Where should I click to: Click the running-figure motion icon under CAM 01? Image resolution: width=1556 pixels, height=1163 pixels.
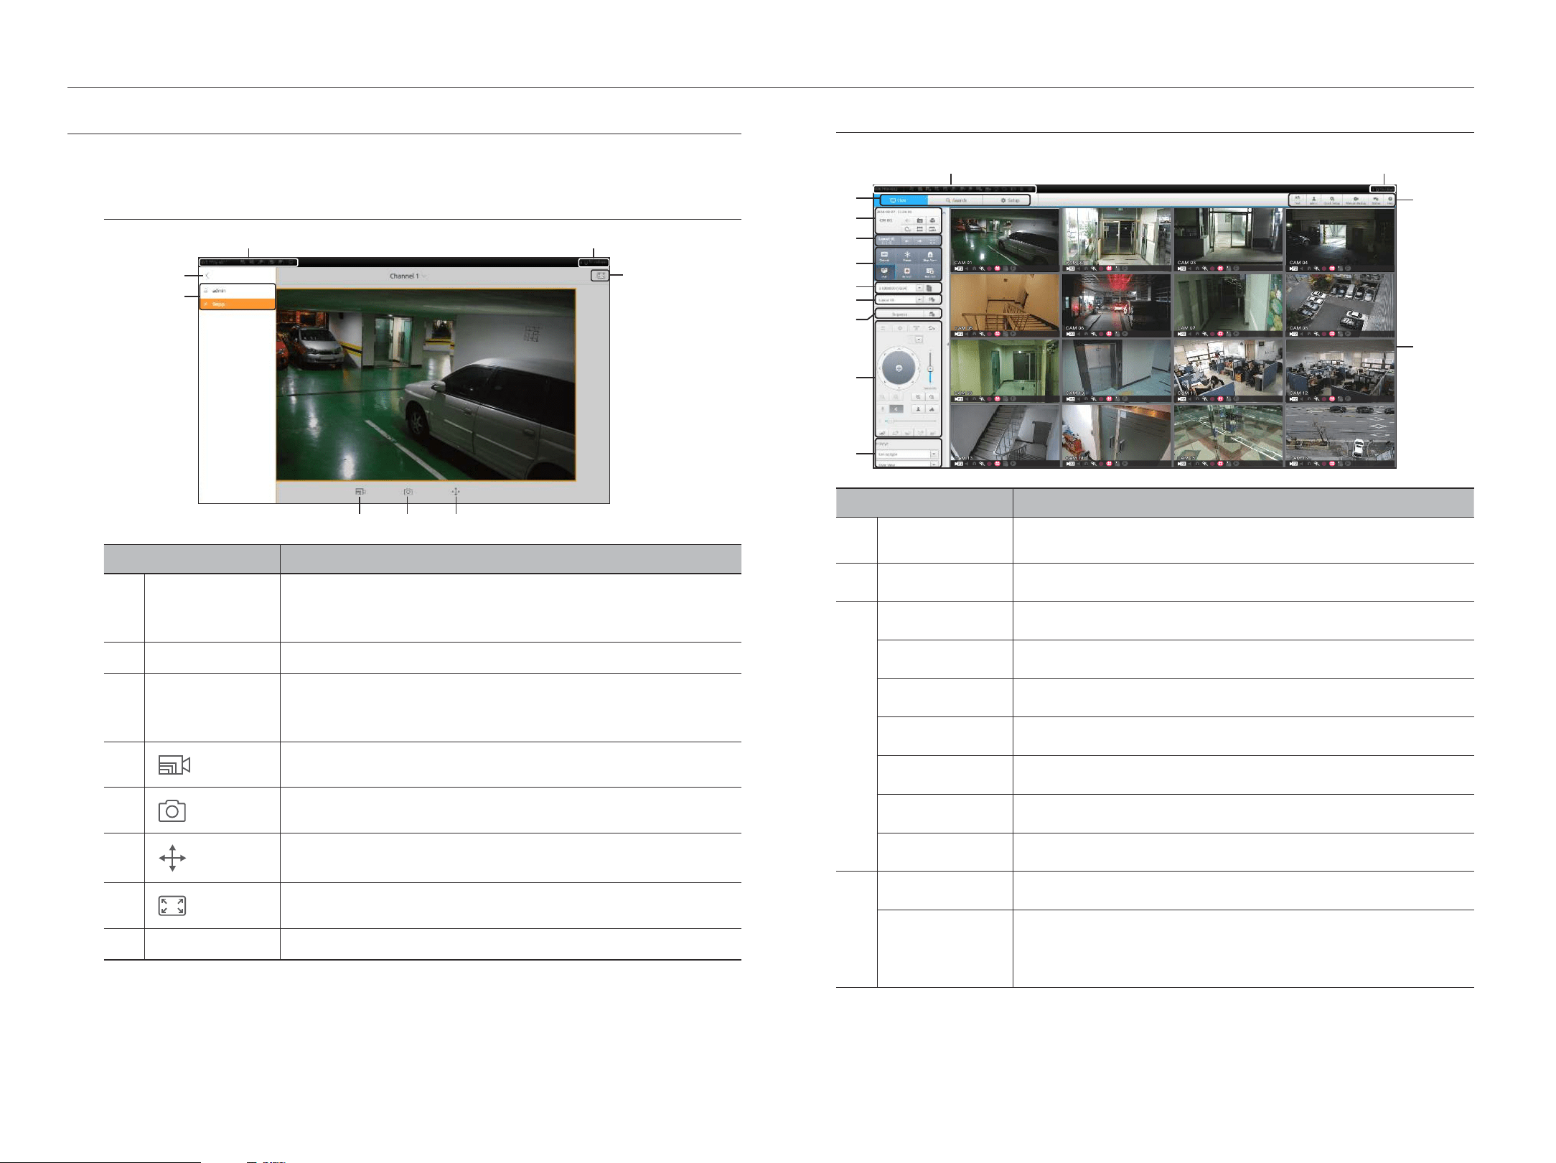tap(982, 268)
